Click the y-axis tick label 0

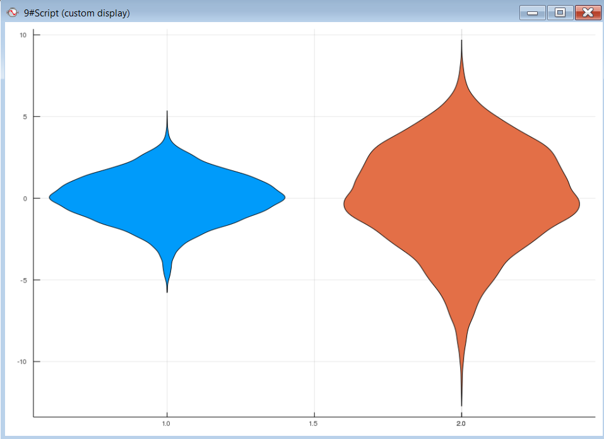tap(24, 199)
